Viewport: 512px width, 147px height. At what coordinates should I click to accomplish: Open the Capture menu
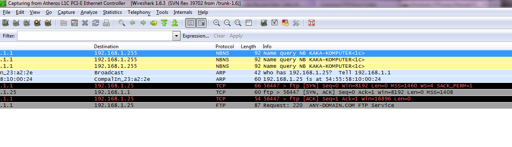tap(66, 12)
